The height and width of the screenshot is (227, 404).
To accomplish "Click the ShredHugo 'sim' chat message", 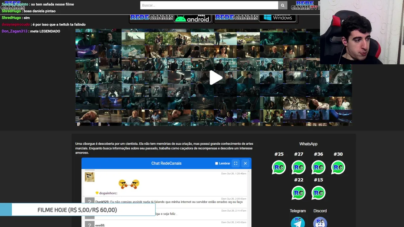I will tap(16, 18).
